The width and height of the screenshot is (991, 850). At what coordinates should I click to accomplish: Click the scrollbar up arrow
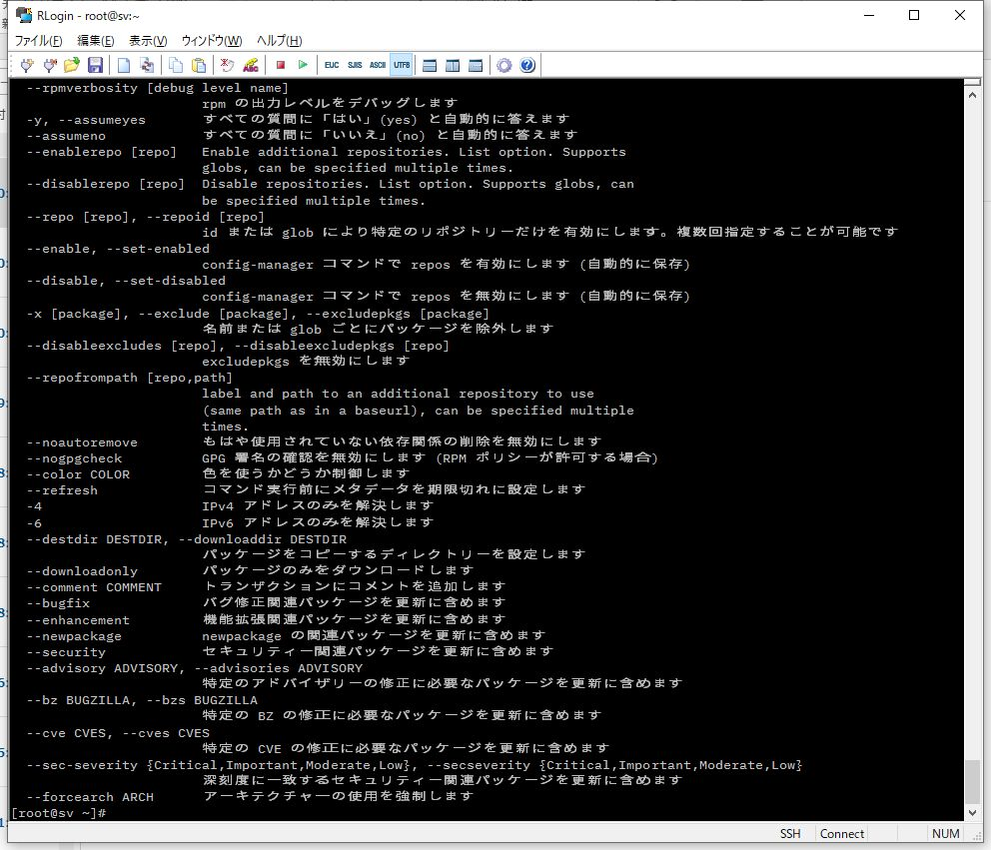972,96
